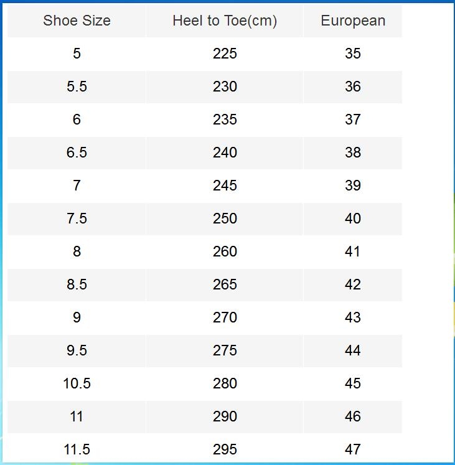Click European size 43 cell
The image size is (455, 465).
[353, 317]
